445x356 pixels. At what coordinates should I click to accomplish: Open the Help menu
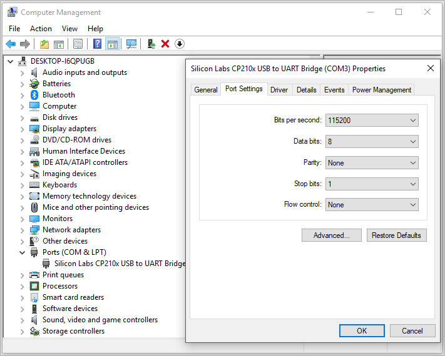tap(95, 29)
